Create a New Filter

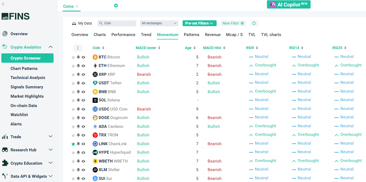[x=233, y=23]
